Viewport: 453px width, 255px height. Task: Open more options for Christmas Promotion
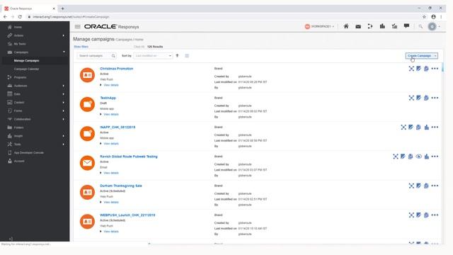pyautogui.click(x=435, y=69)
